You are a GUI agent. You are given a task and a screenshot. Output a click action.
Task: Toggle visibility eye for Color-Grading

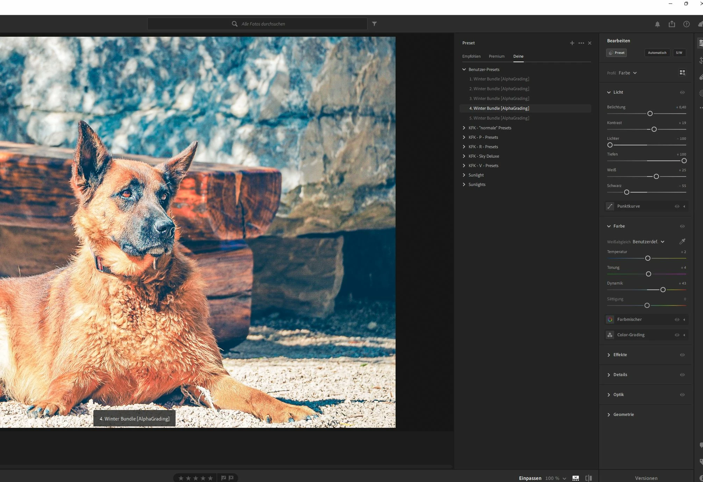pos(677,335)
